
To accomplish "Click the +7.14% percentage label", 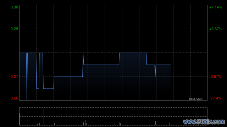I will click(x=216, y=7).
